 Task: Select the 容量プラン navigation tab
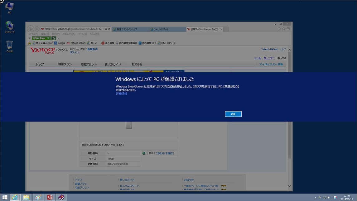65,64
